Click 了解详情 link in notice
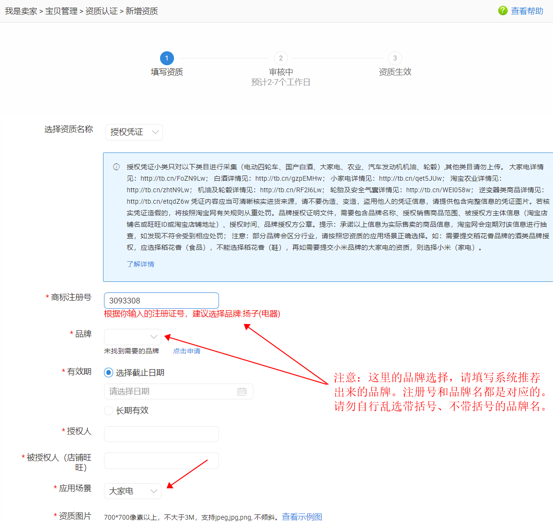Viewport: 553px width, 524px height. [140, 264]
